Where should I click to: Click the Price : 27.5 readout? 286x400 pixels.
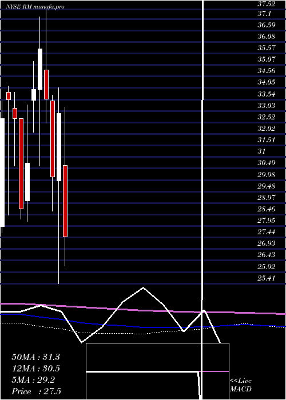36,391
